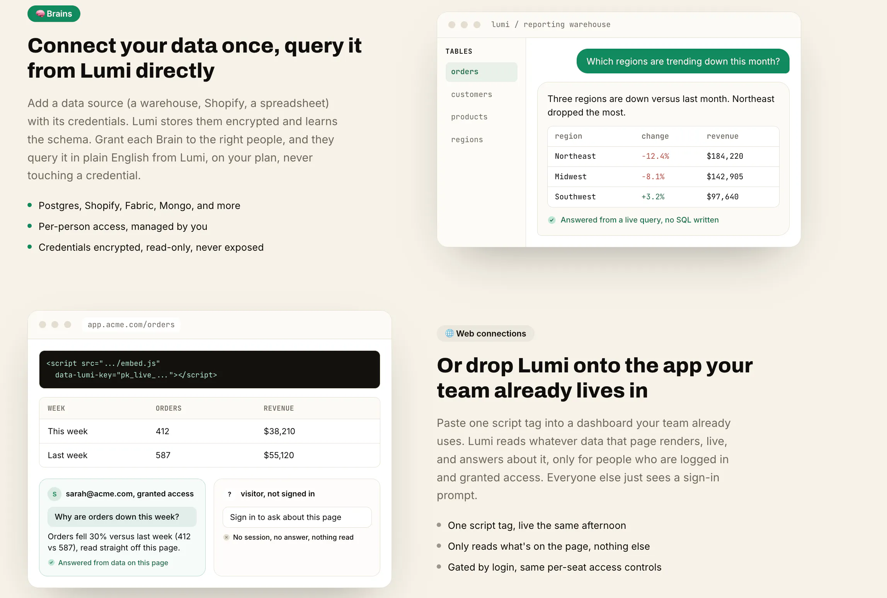Click the green check icon beside 'Answered from a live query'
The width and height of the screenshot is (887, 598).
point(552,220)
